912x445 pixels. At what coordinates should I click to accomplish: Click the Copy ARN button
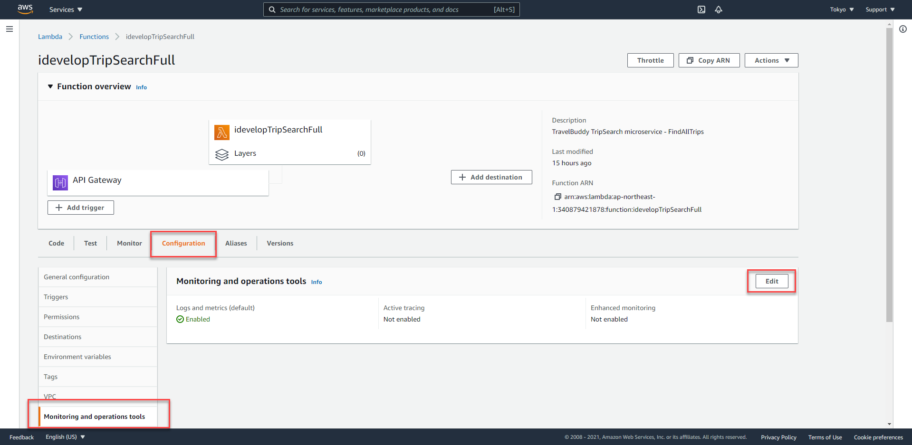tap(709, 60)
